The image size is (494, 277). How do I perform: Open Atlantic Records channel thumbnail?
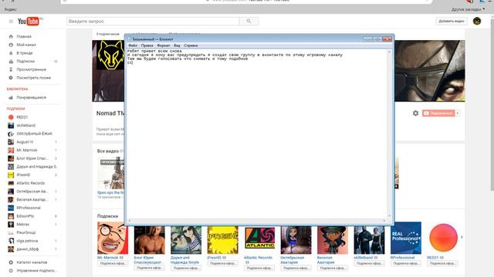point(259,239)
